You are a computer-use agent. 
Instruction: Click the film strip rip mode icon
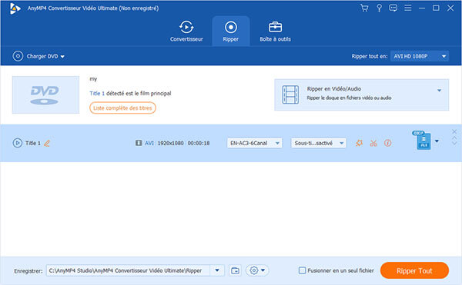tap(290, 94)
